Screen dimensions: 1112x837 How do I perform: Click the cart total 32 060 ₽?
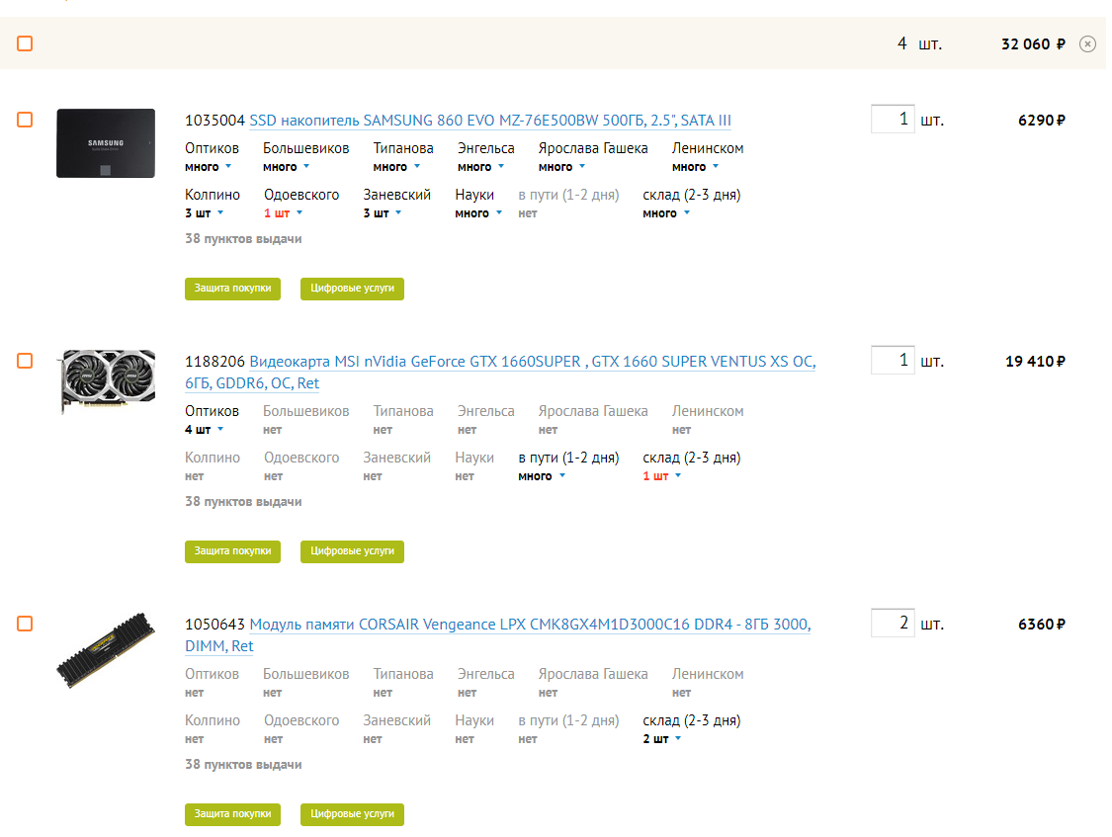click(1033, 43)
